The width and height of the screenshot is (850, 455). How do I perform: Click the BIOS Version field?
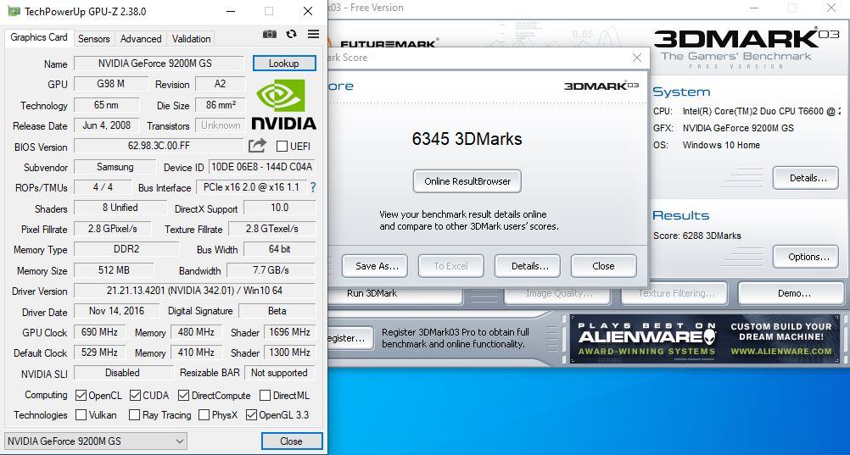point(159,146)
